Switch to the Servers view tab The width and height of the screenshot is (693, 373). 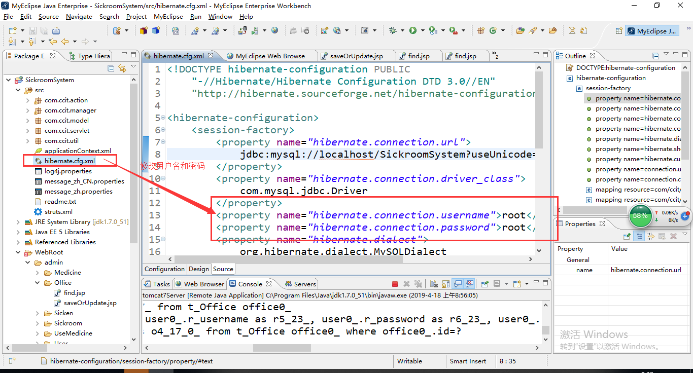[300, 284]
